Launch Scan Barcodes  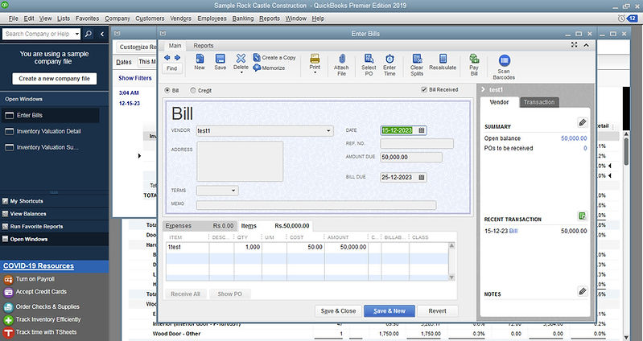tap(504, 67)
